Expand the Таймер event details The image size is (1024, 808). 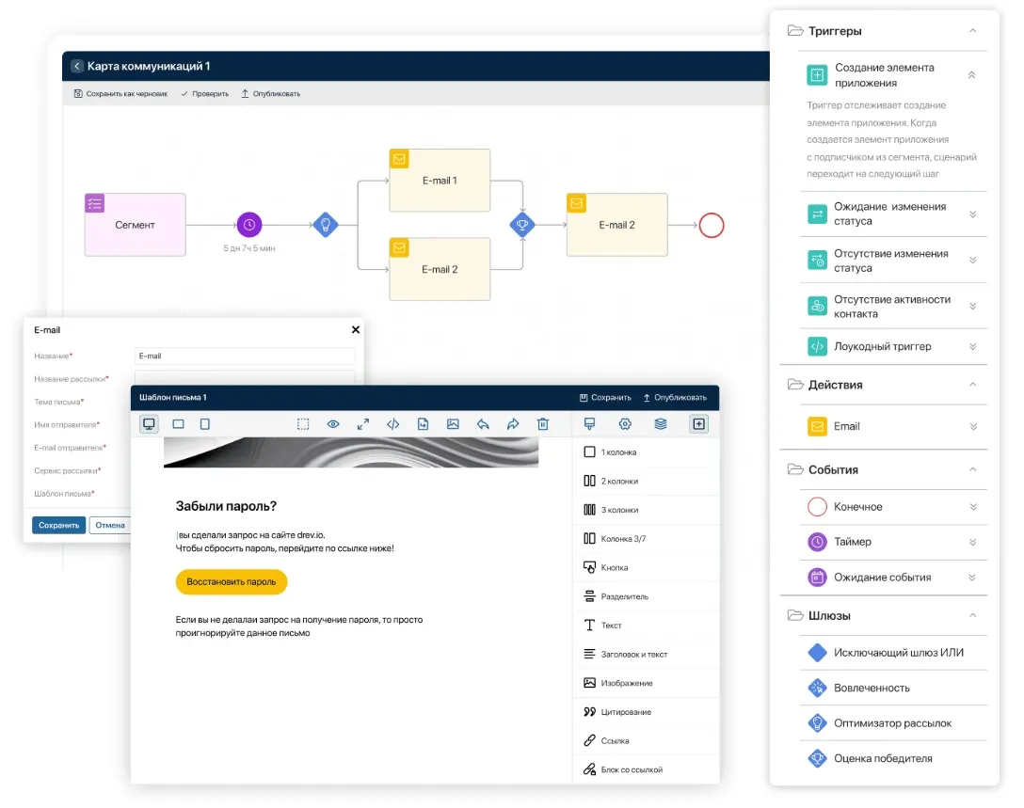click(x=972, y=542)
